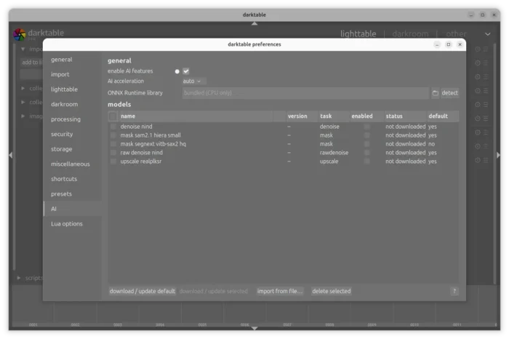Click the 'upscale realplksr' model name
509x339 pixels.
point(141,161)
